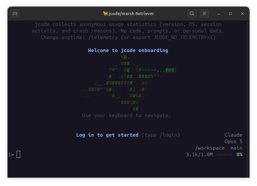Viewport: 257px width, 186px height.
Task: Click the red 1> prompt marker
Action: pos(11,154)
